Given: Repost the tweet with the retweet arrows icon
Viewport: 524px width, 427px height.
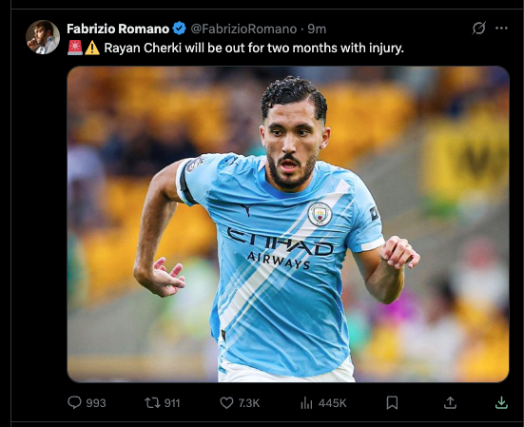Looking at the screenshot, I should [152, 402].
